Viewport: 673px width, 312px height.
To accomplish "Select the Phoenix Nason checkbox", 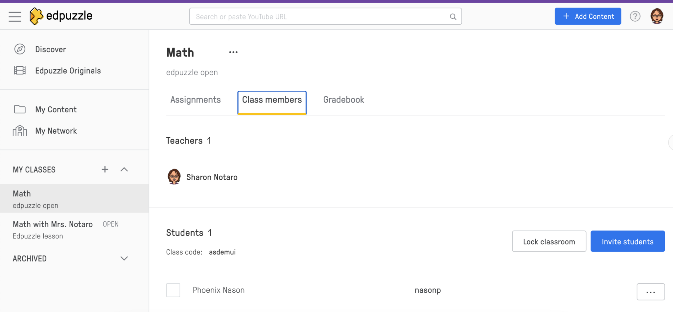I will [173, 290].
